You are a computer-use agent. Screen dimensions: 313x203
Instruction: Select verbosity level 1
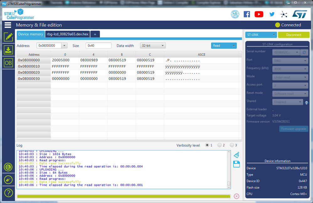[207, 145]
